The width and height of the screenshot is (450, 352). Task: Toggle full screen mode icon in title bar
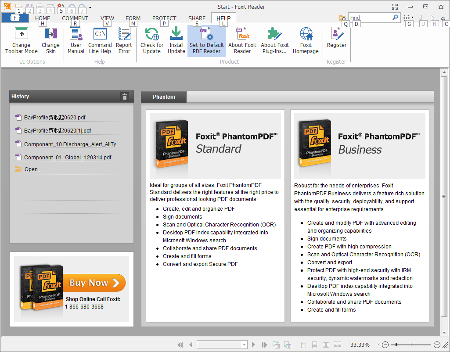point(395,7)
